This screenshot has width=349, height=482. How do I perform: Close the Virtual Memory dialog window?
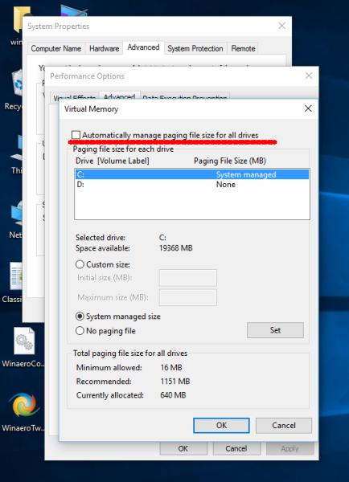pos(308,108)
